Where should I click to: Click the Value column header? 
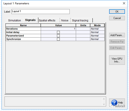point(58,25)
